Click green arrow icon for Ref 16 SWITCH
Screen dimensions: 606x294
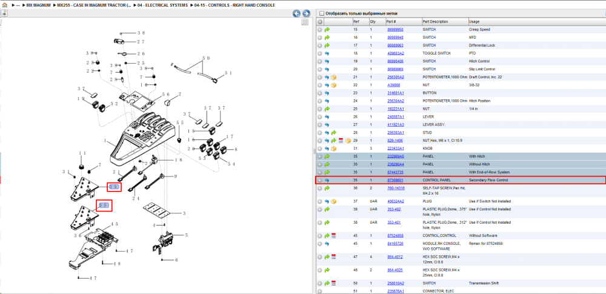point(327,38)
